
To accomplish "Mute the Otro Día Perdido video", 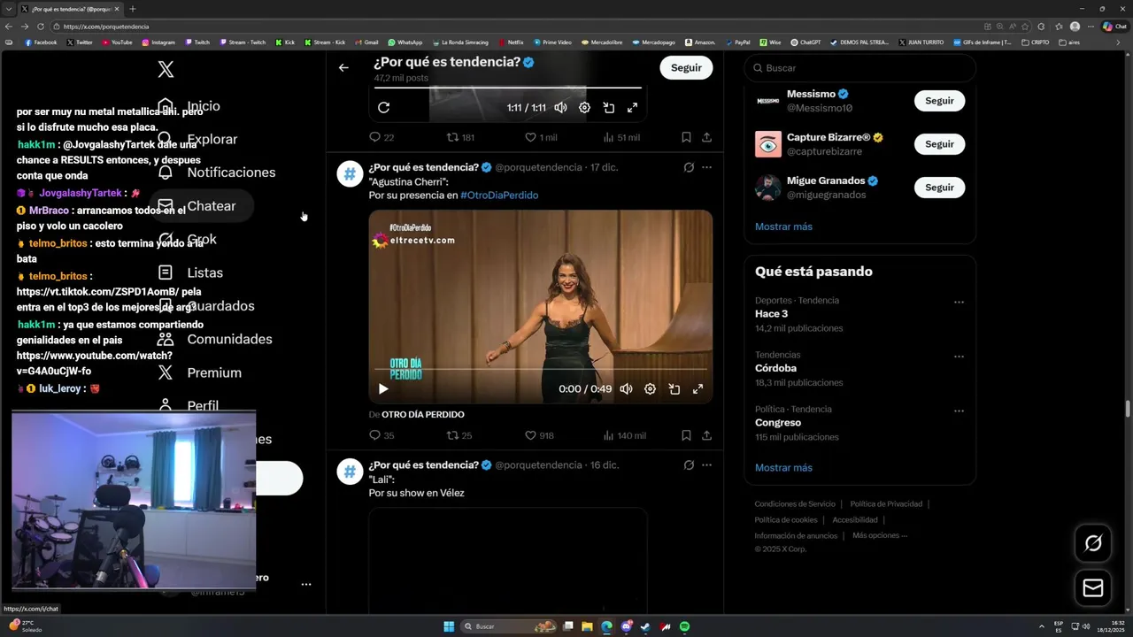I will point(626,388).
